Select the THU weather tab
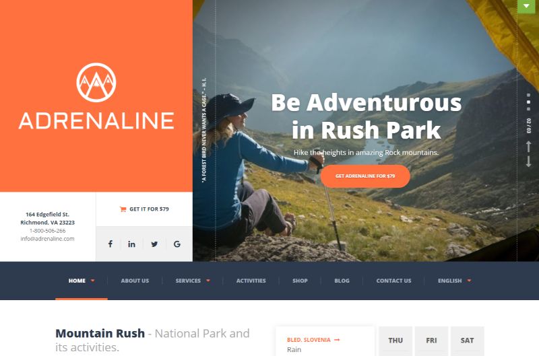 click(395, 341)
